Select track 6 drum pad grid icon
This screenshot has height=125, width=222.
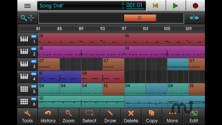24,102
